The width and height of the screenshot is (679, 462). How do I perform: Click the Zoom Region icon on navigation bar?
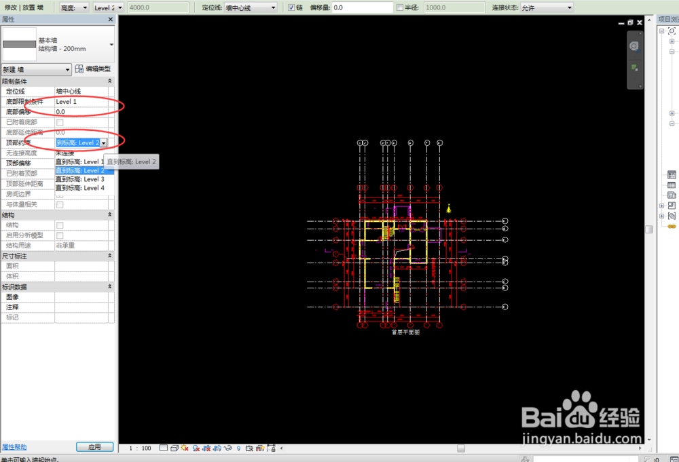634,67
